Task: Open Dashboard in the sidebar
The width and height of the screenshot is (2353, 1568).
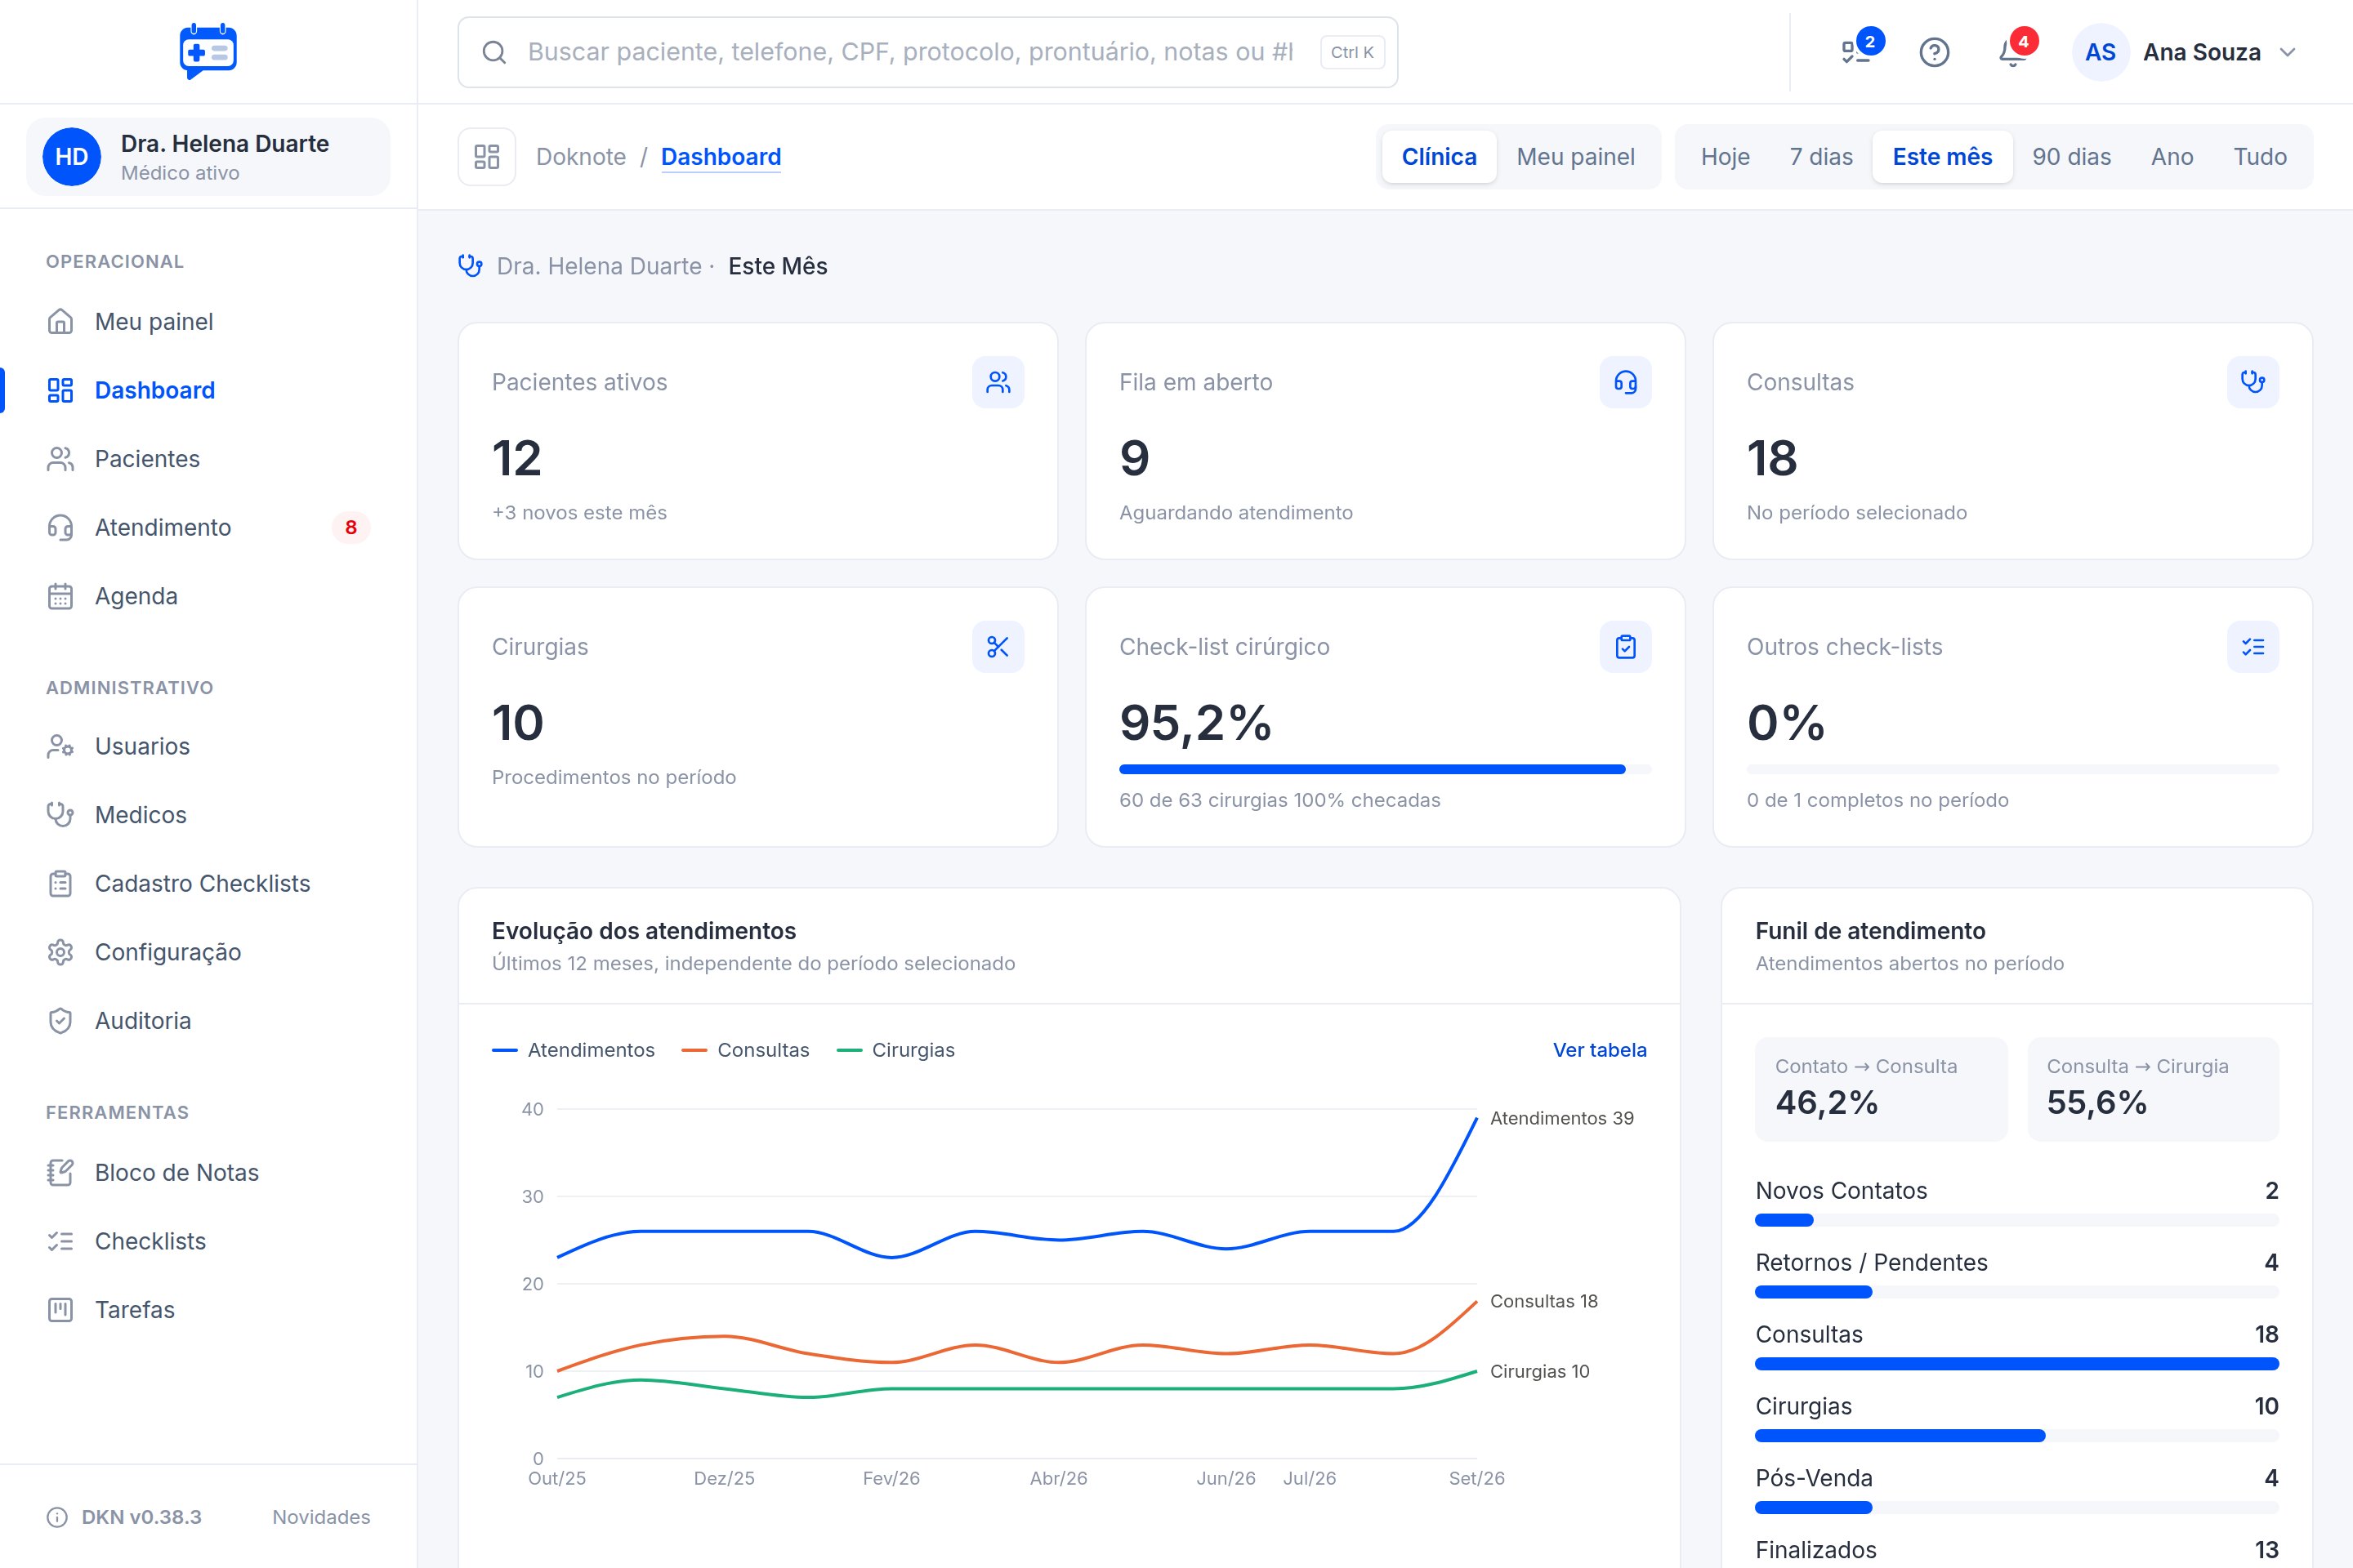Action: 208,390
